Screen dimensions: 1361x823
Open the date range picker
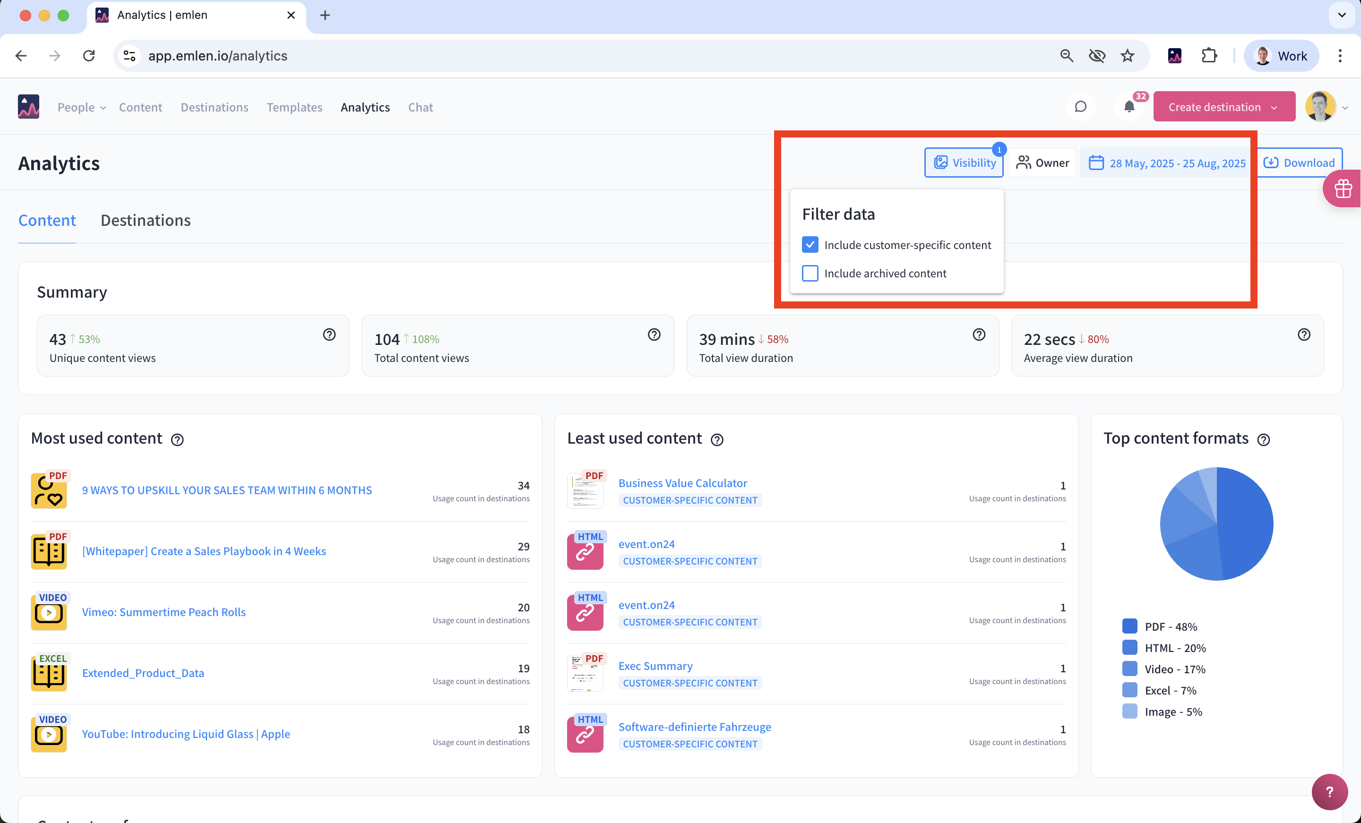point(1167,163)
